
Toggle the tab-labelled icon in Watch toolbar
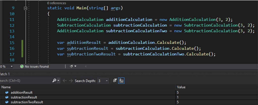(121, 81)
